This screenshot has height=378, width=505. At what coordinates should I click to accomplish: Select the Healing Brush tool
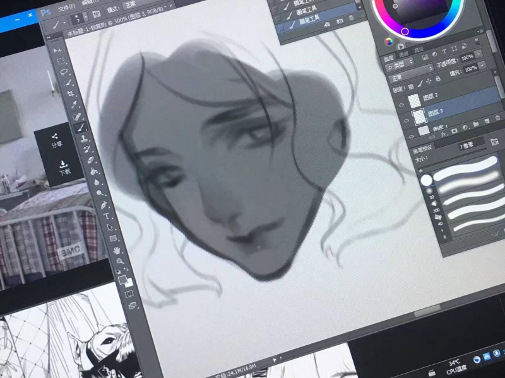pos(76,116)
